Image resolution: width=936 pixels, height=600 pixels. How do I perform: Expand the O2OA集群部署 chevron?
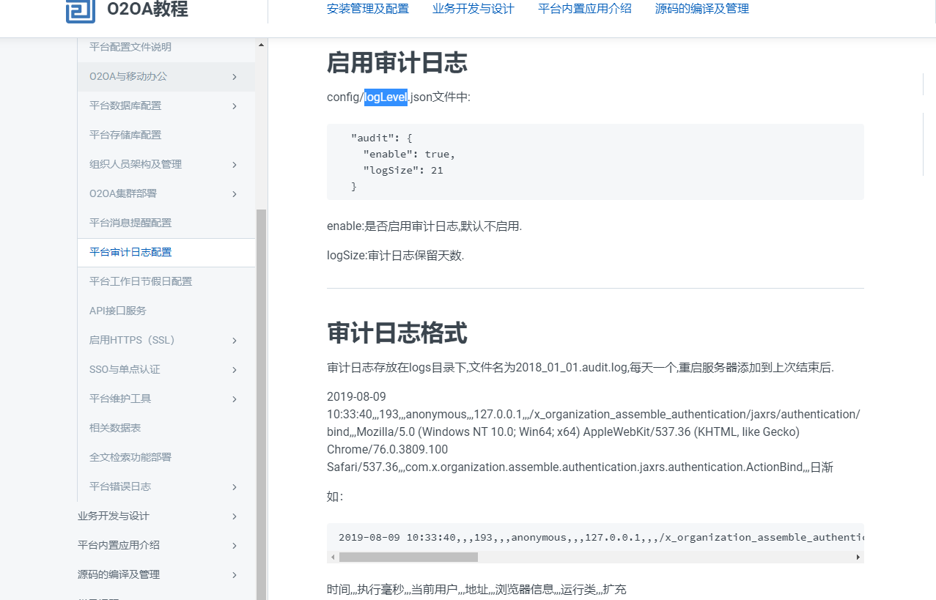[x=234, y=194]
